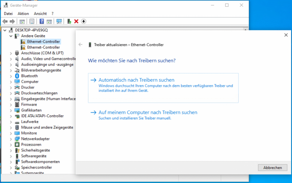Click the black down-arrow toolbar icon
292x183 pixels.
(84, 21)
